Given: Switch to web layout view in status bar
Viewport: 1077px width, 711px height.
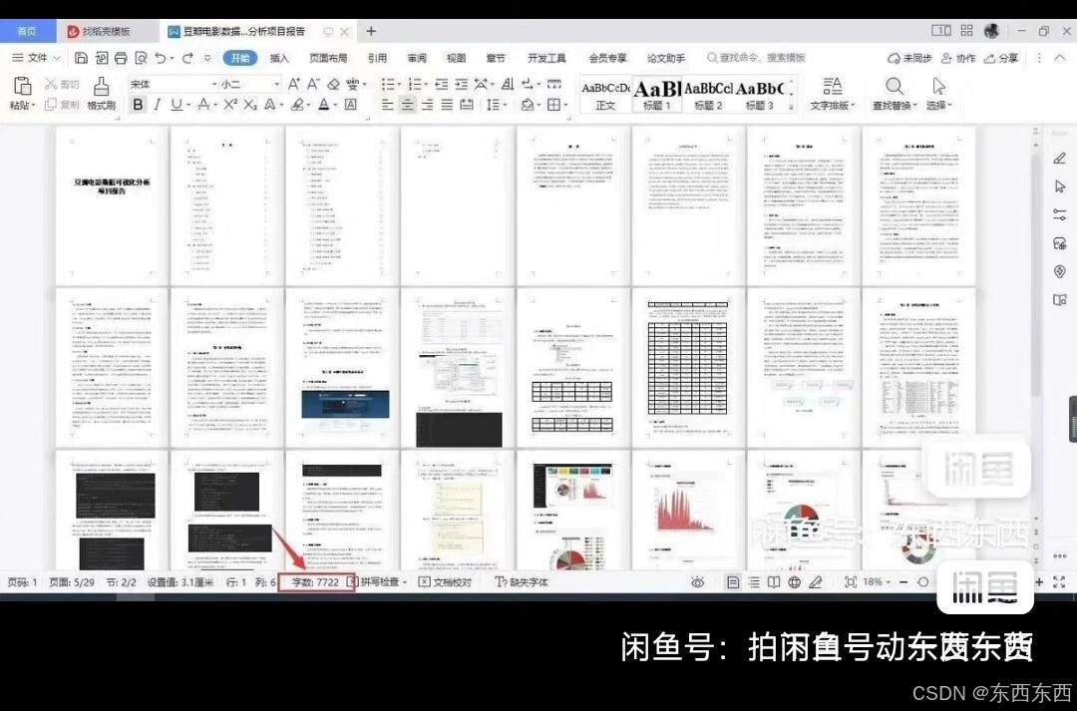Looking at the screenshot, I should tap(794, 582).
